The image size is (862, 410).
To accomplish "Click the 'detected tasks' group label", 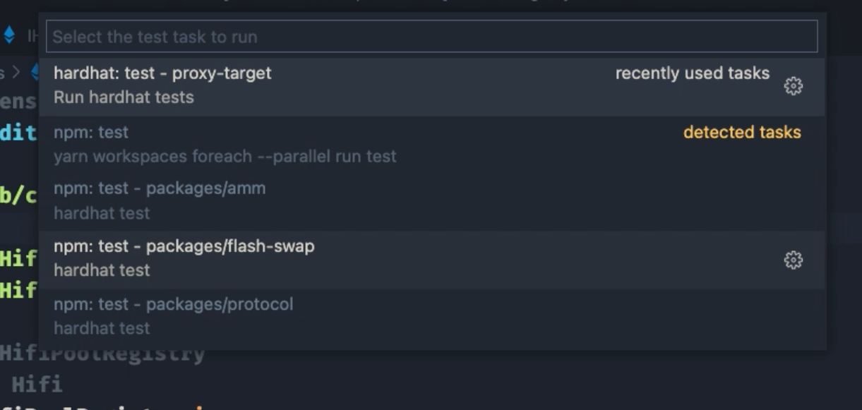I will (x=742, y=132).
